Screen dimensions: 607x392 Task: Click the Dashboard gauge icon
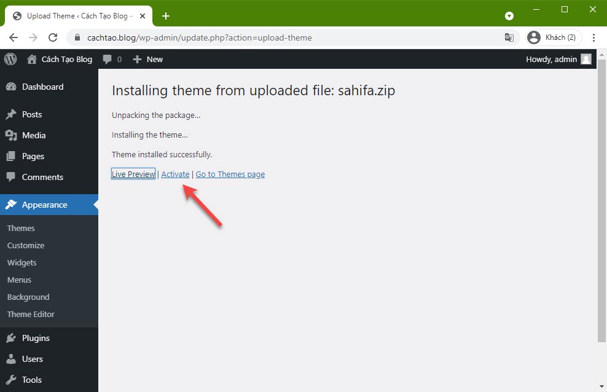pos(11,87)
